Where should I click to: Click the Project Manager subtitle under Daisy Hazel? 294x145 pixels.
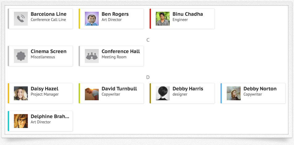point(45,94)
